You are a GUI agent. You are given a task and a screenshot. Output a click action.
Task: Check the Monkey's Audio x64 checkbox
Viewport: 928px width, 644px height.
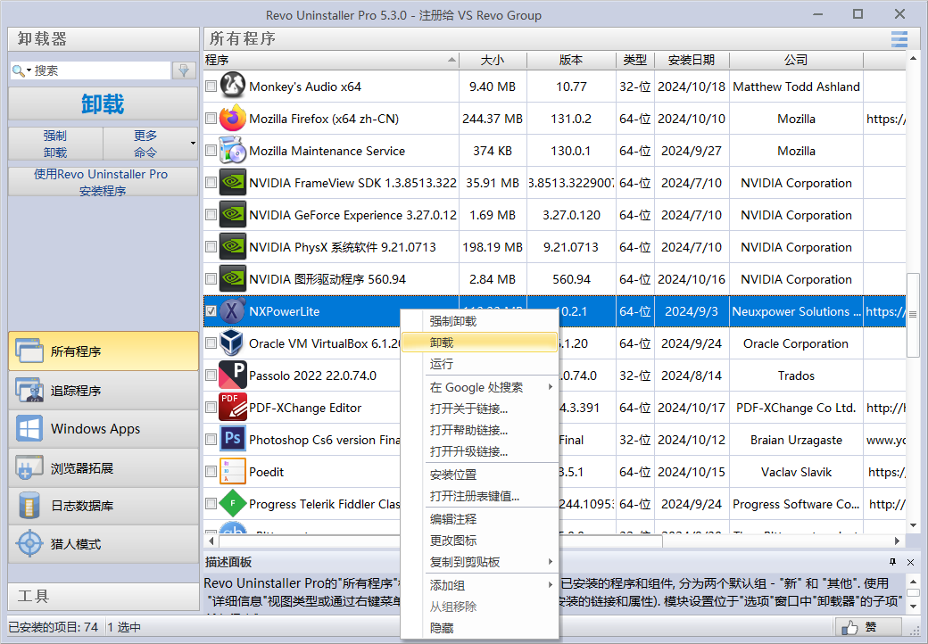211,87
